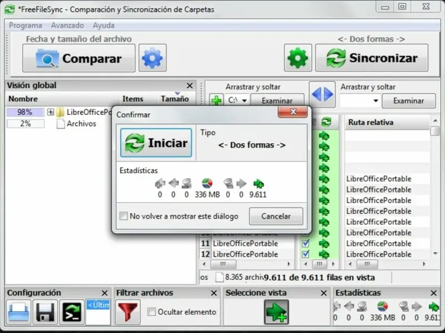Click the right grid vertical scrollbar up arrow
The image size is (445, 333).
(x=436, y=120)
